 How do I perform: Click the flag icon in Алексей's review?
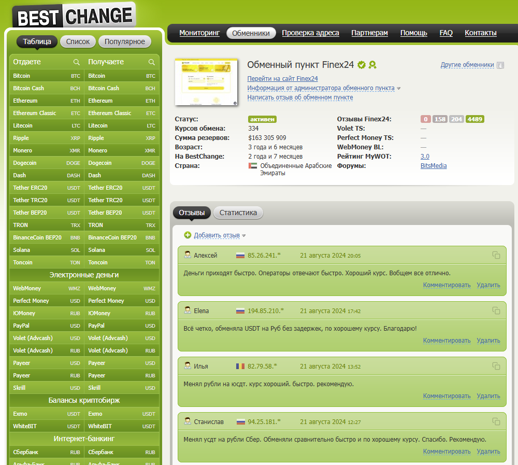pos(240,256)
